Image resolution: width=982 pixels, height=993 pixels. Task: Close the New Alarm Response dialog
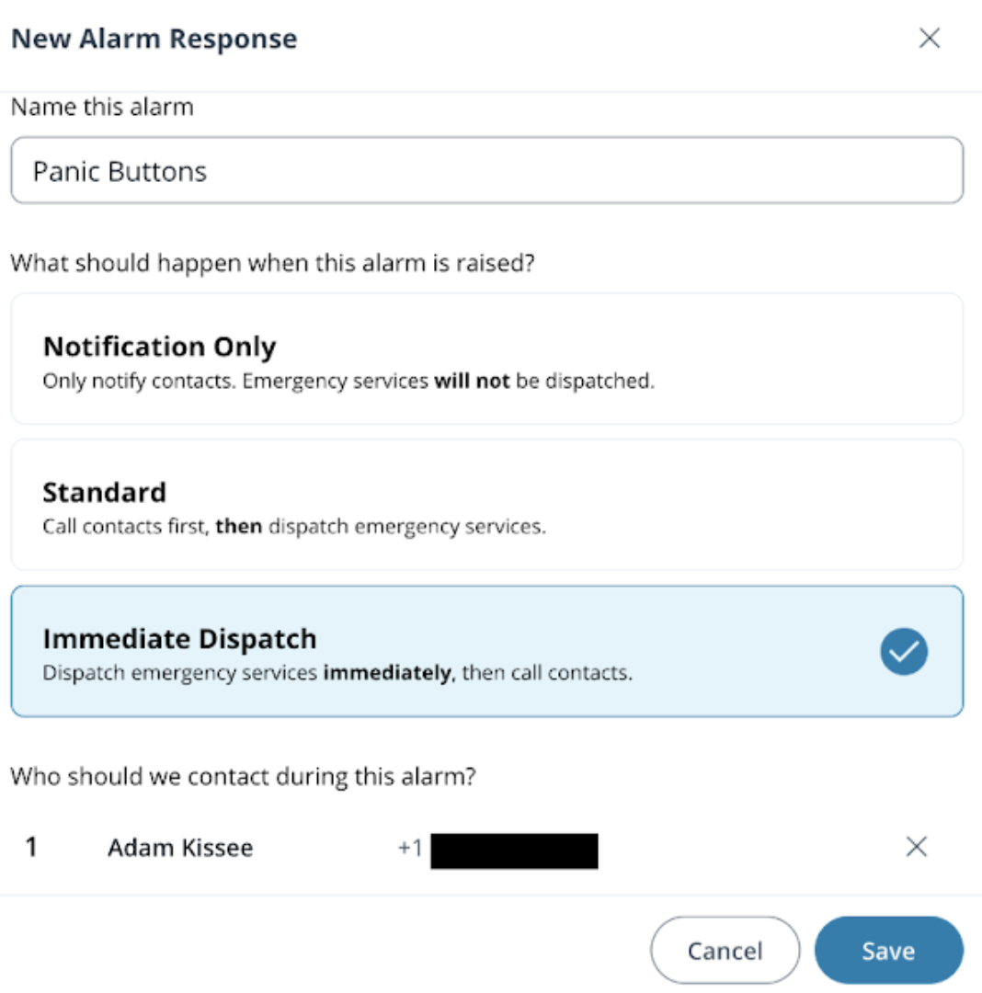[x=930, y=39]
